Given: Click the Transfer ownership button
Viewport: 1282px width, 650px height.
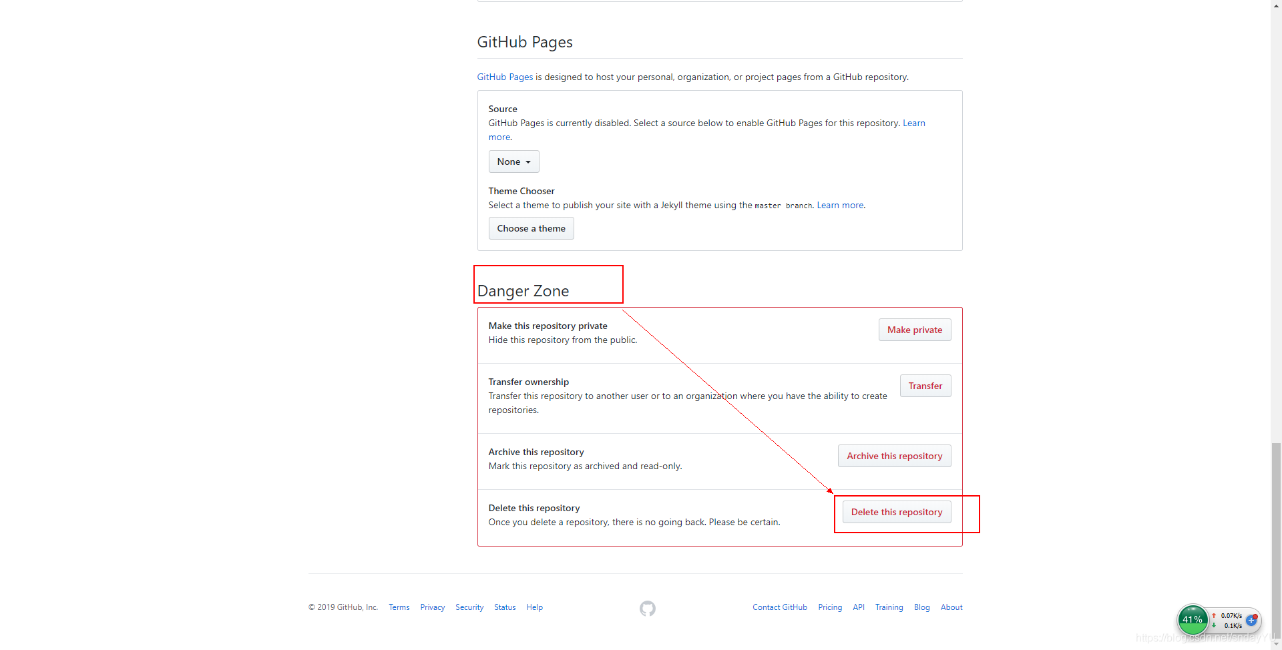Looking at the screenshot, I should [925, 386].
